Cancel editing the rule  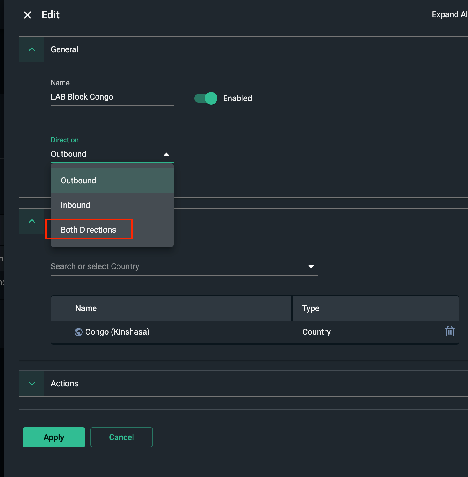121,437
